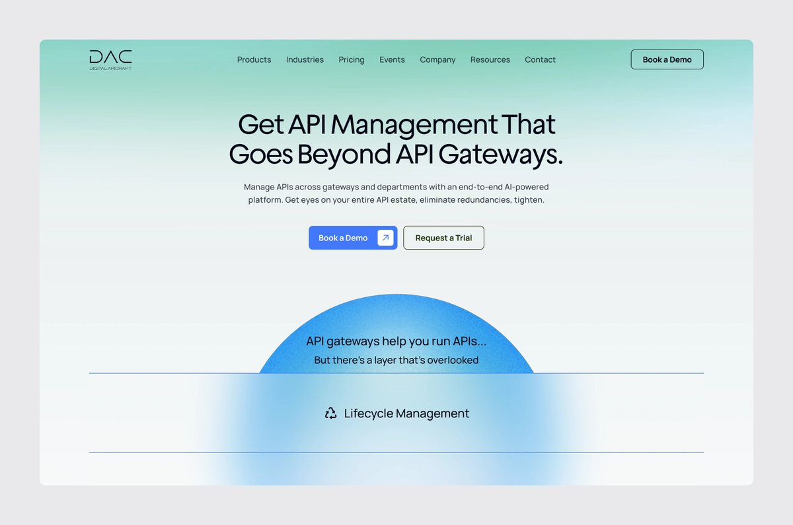Go to the Contact page

(540, 59)
